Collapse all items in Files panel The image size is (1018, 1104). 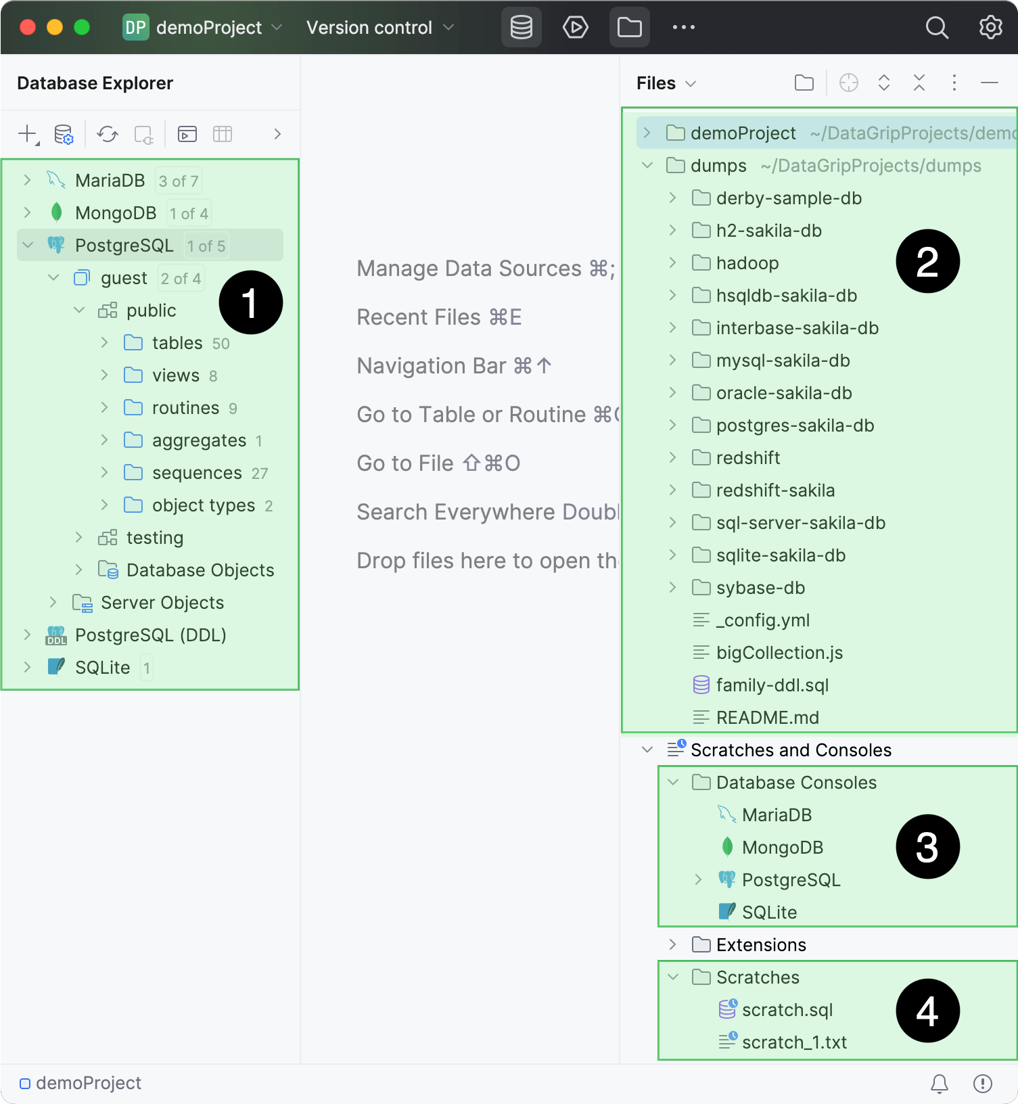tap(919, 83)
